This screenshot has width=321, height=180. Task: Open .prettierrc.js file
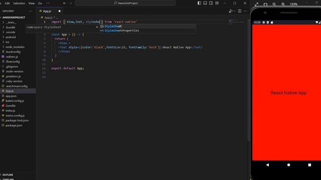tap(13, 76)
